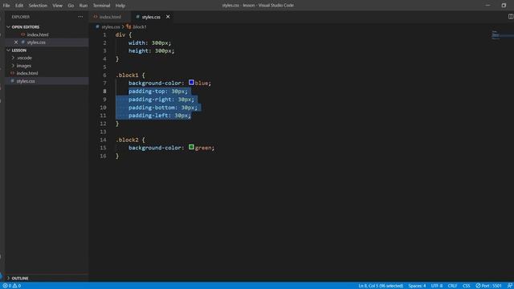This screenshot has height=289, width=514.
Task: Restore down the Visual Studio Code window
Action: [x=504, y=6]
